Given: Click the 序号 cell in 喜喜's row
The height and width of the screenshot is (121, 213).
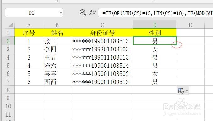Looking at the screenshot, I should tap(29, 73).
